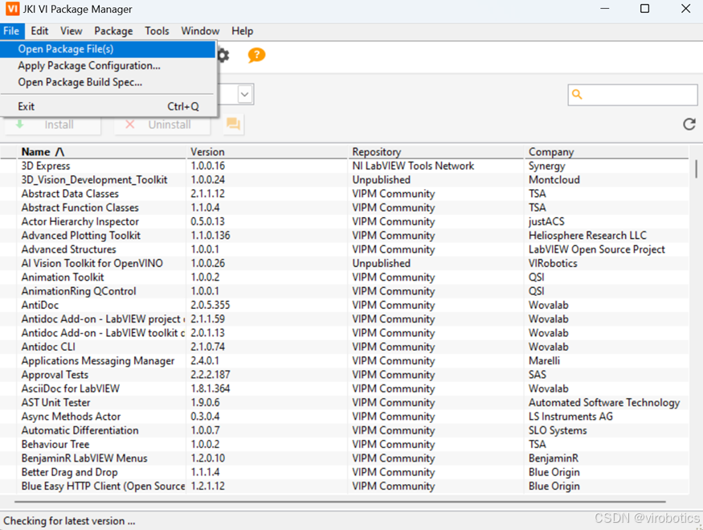Select Applications Messaging Manager package
The width and height of the screenshot is (703, 530).
pyautogui.click(x=345, y=361)
